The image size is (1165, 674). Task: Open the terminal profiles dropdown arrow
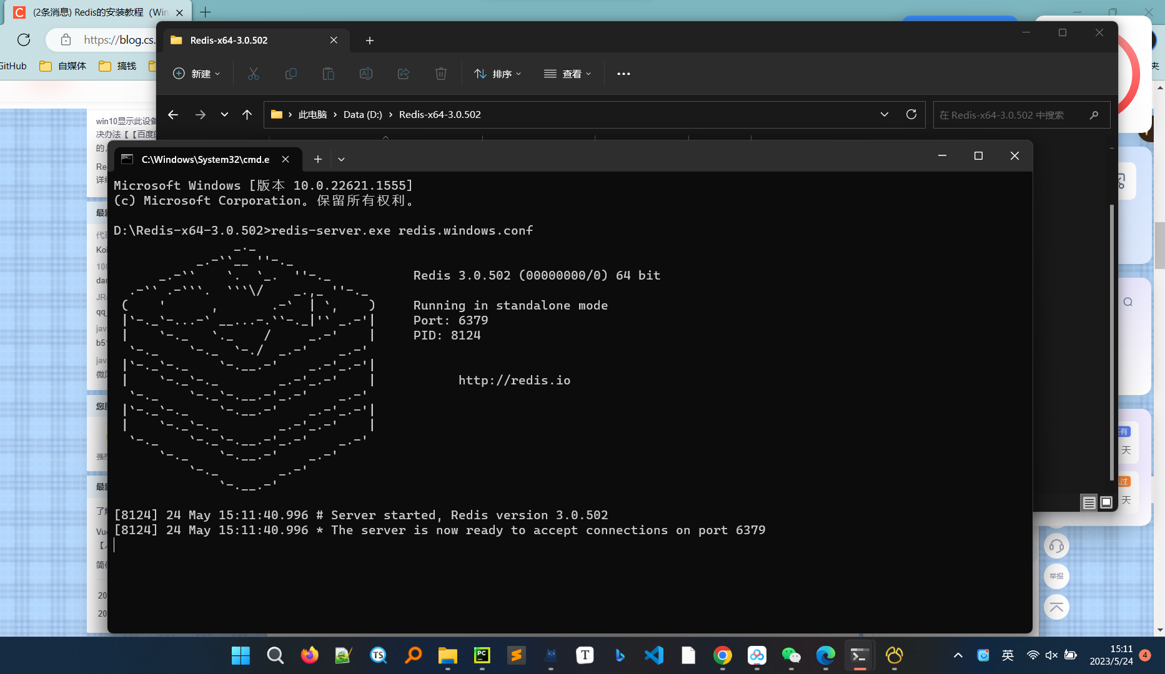tap(341, 160)
